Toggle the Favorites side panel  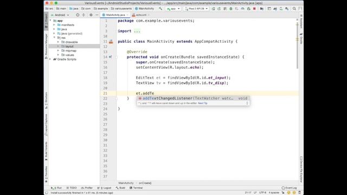click(x=46, y=174)
